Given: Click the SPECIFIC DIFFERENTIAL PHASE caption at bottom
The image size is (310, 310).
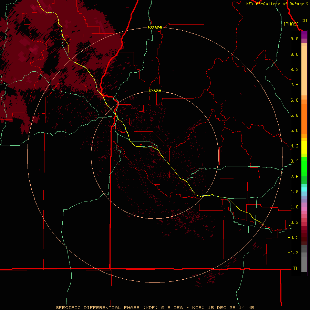Looking at the screenshot, I should 155,308.
